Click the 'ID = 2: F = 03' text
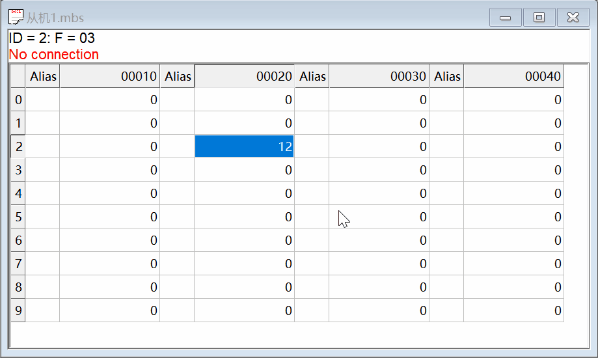 (x=51, y=38)
